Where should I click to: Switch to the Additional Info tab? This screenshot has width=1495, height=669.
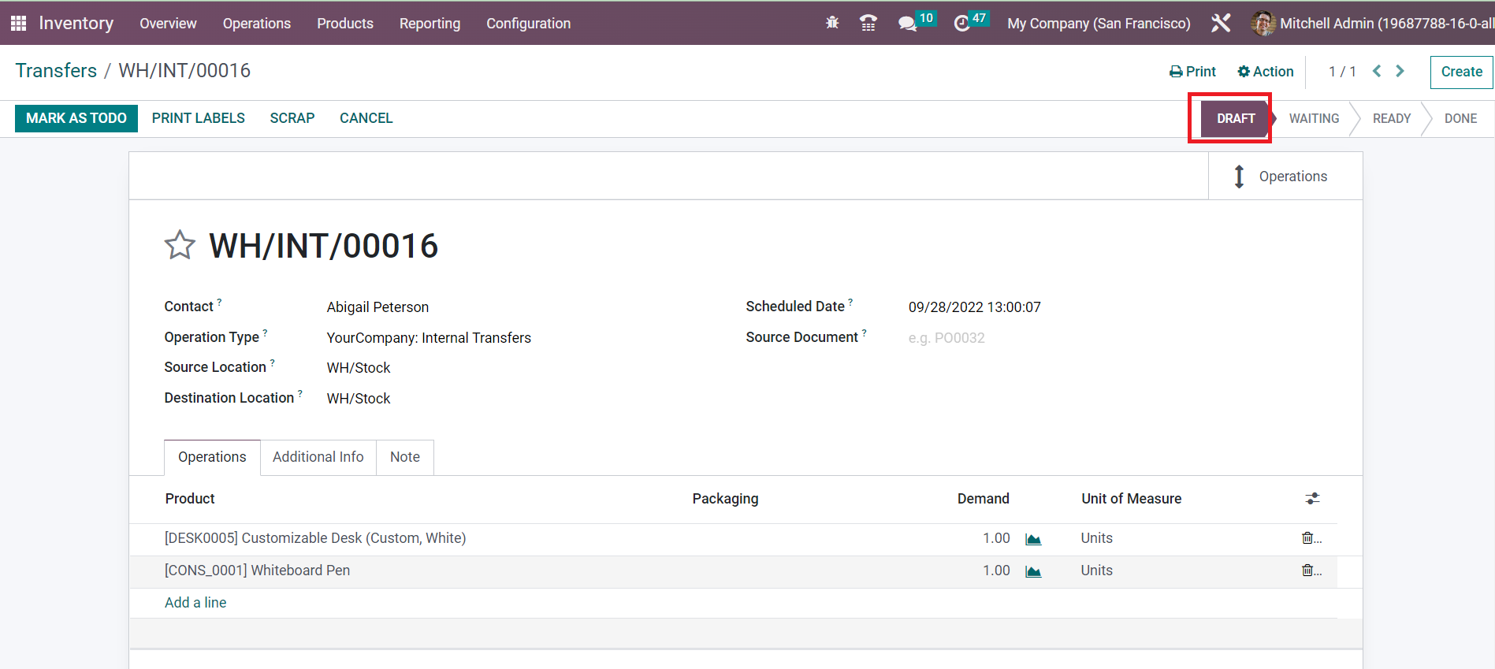(318, 457)
